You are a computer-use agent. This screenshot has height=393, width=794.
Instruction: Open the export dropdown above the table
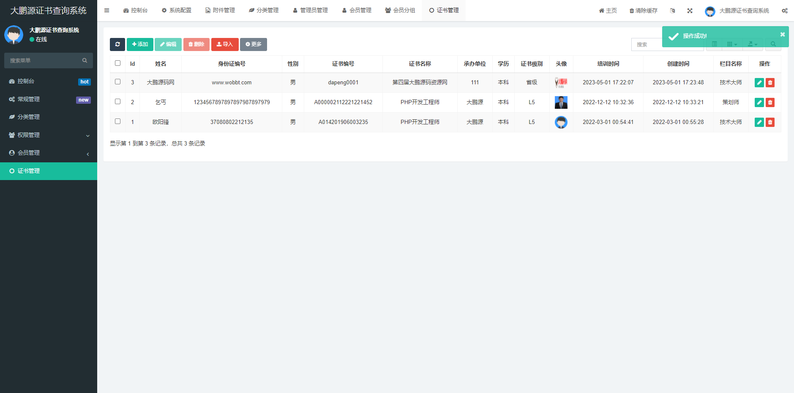pyautogui.click(x=753, y=44)
